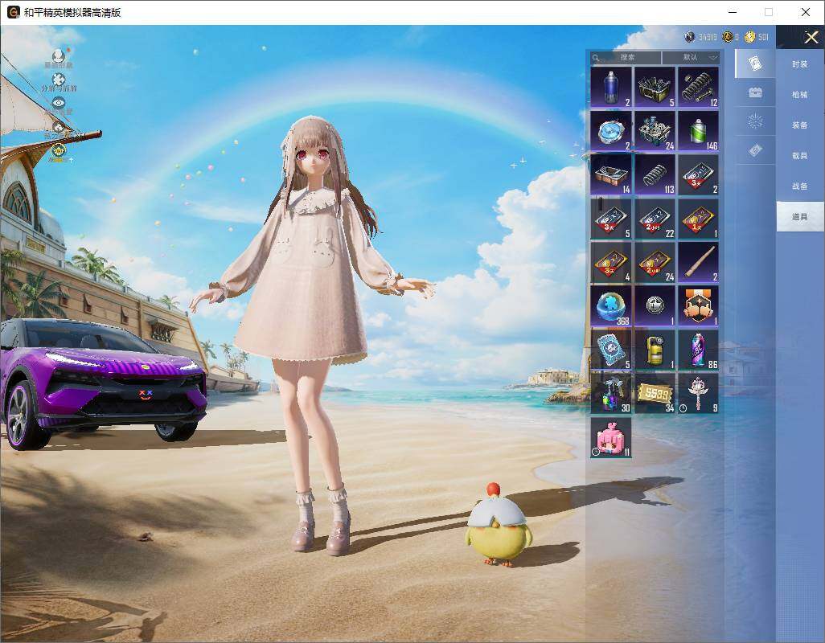825x643 pixels.
Task: Switch to the 枪械 tab
Action: (x=800, y=95)
